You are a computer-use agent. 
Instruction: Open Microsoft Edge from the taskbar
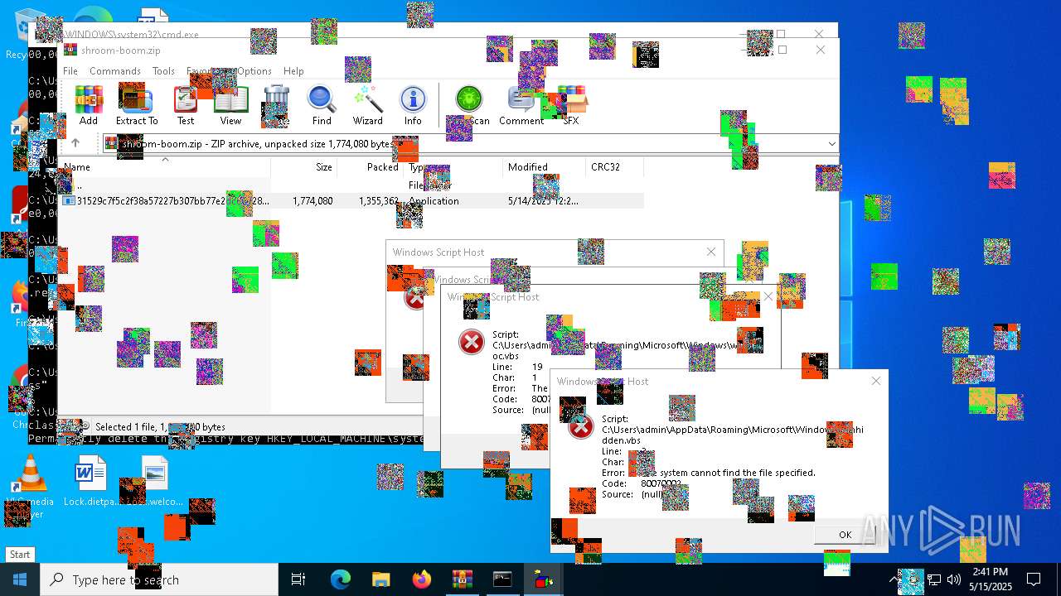341,579
